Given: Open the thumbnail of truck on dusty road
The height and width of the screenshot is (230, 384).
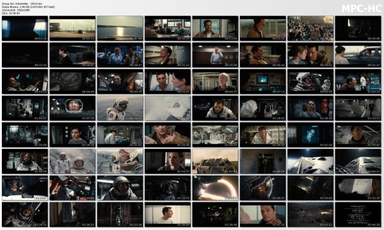Looking at the screenshot, I should (x=73, y=28).
